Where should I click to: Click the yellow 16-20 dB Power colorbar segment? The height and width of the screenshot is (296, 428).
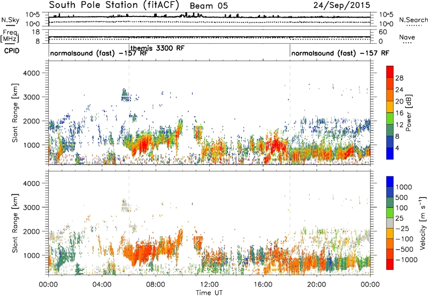(390, 107)
